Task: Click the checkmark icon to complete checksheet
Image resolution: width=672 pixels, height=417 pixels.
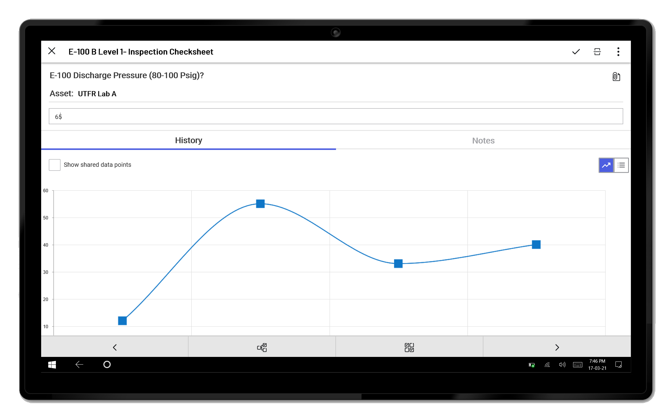Action: pos(576,52)
